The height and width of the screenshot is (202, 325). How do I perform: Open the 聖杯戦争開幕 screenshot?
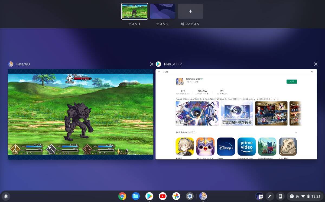(x=237, y=114)
